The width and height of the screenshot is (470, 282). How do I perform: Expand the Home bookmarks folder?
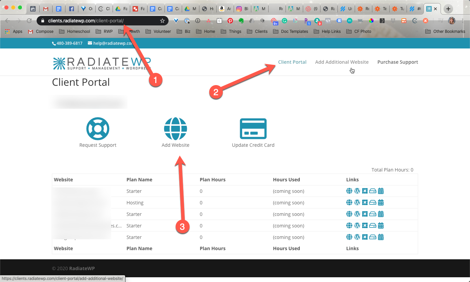point(205,31)
